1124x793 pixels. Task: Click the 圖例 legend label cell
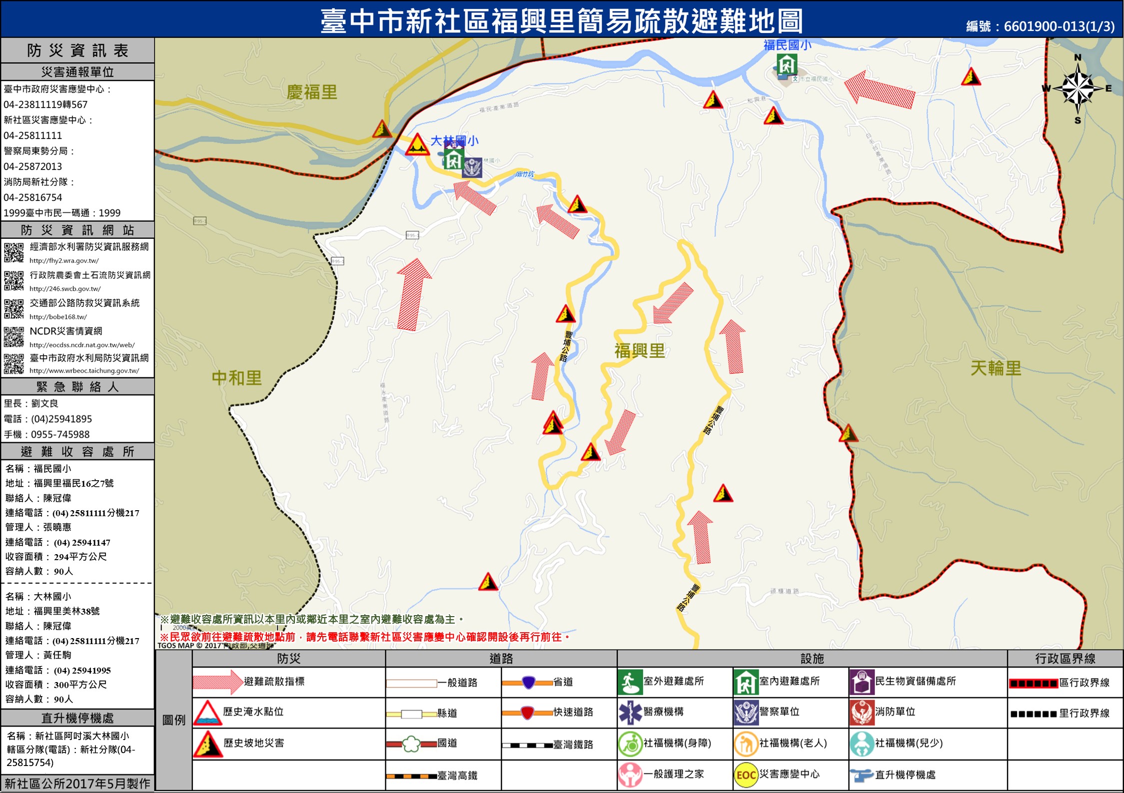(x=174, y=720)
